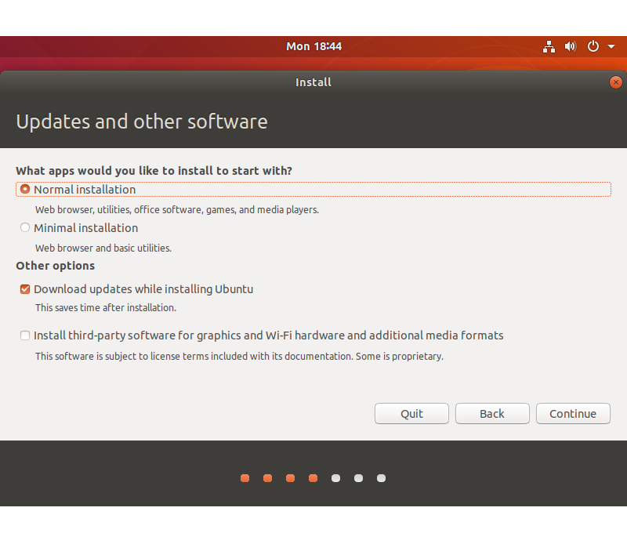The width and height of the screenshot is (627, 533).
Task: Close the Install window
Action: point(616,82)
